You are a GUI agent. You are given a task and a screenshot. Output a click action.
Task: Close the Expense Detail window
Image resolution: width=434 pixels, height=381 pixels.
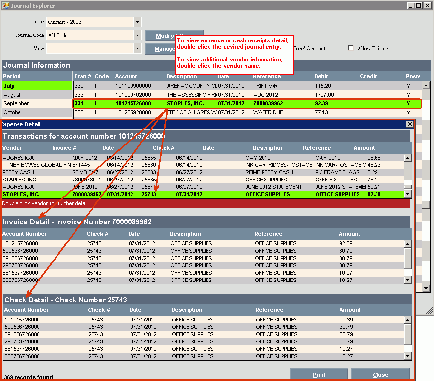[x=409, y=124]
